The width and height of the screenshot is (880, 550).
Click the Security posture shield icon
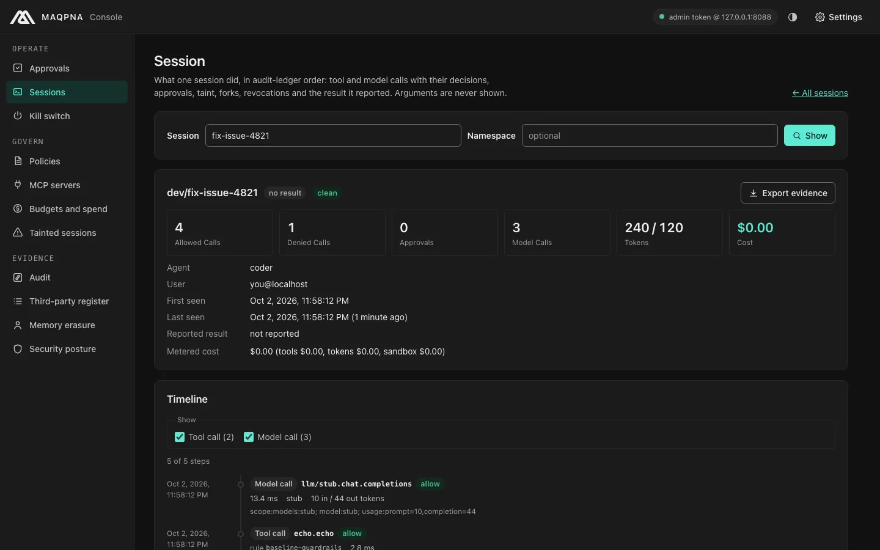pyautogui.click(x=18, y=348)
